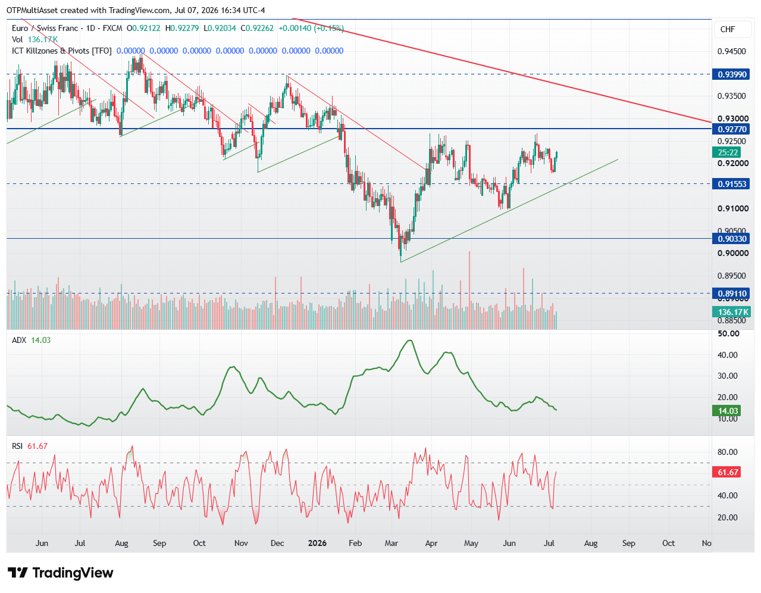Click the 2026 label on time axis
The width and height of the screenshot is (761, 593).
click(x=317, y=543)
